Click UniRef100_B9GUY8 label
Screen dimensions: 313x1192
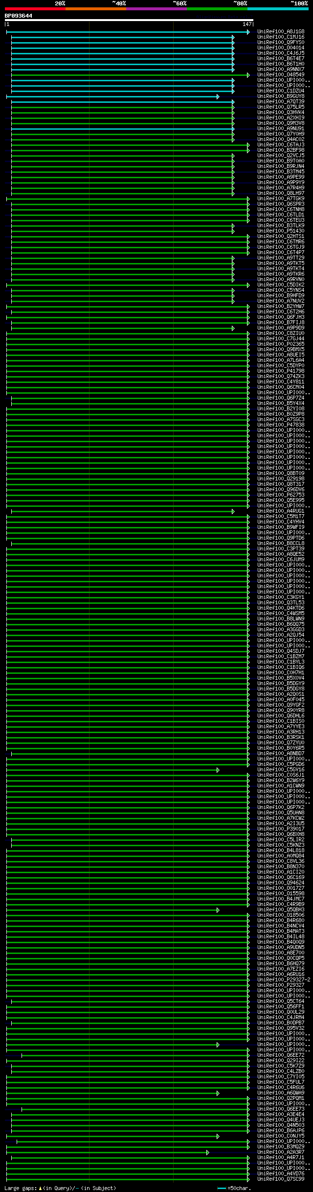[281, 96]
